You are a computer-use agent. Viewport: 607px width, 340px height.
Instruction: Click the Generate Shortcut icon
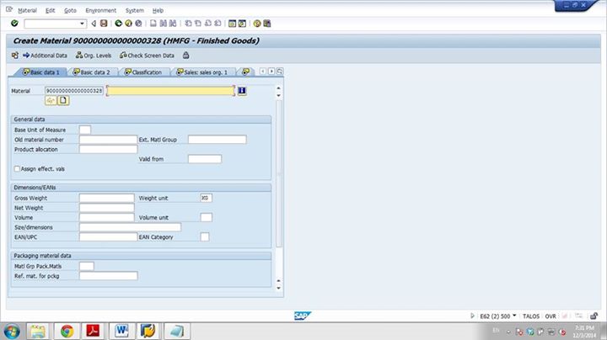click(242, 24)
